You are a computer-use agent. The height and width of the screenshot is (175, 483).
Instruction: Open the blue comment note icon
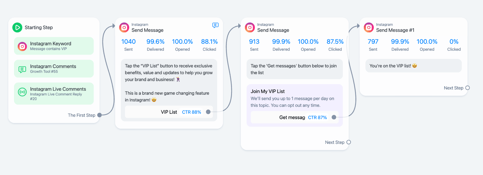[215, 25]
